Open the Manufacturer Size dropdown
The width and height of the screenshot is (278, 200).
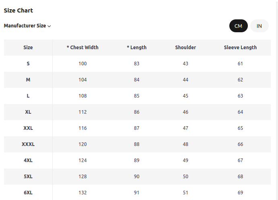point(27,26)
